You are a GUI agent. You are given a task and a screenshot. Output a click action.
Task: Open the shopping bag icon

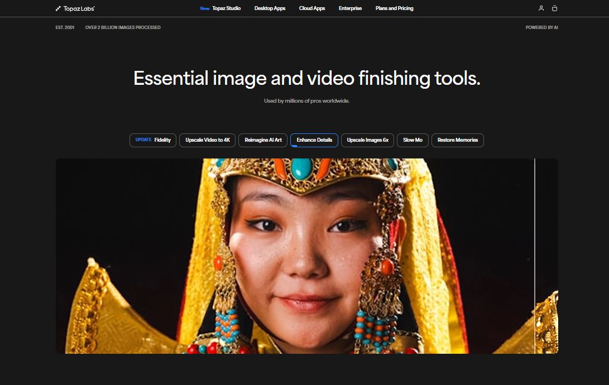pyautogui.click(x=554, y=8)
